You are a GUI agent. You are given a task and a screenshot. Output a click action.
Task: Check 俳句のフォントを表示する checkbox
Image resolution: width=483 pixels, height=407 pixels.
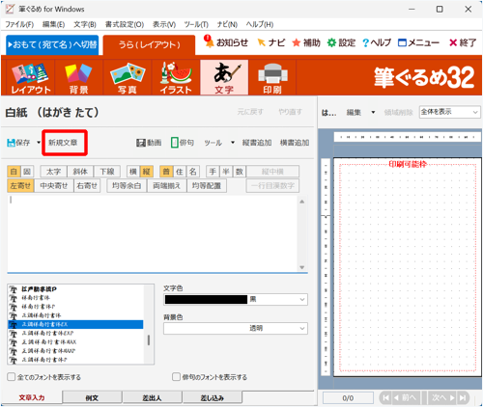click(176, 377)
